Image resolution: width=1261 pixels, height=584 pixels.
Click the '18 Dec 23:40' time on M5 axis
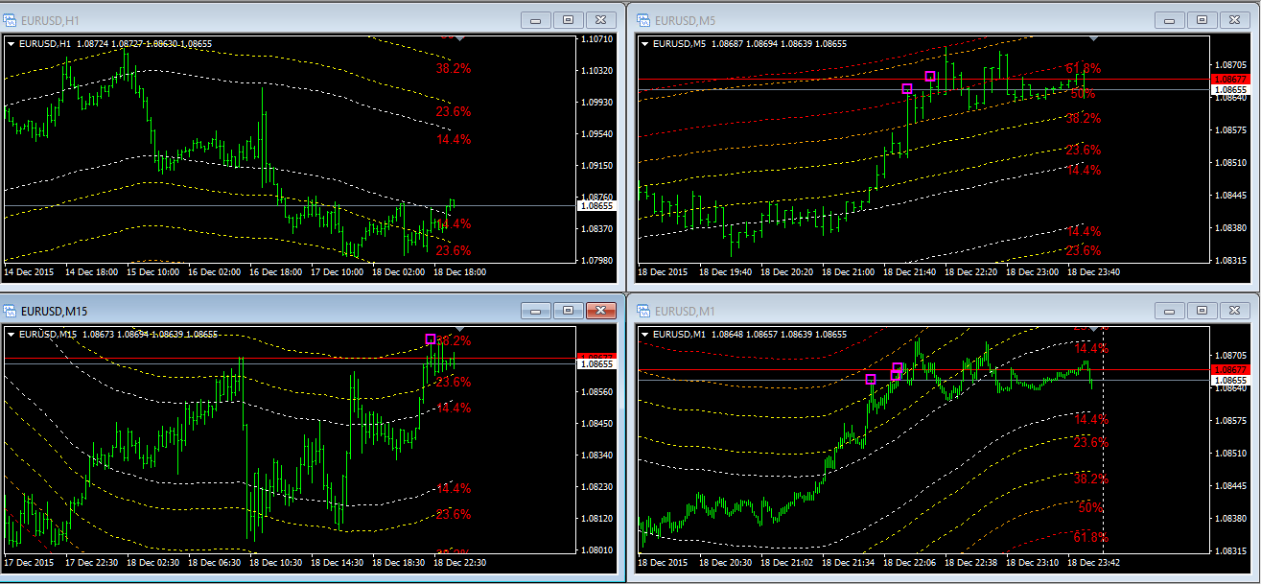(1094, 272)
